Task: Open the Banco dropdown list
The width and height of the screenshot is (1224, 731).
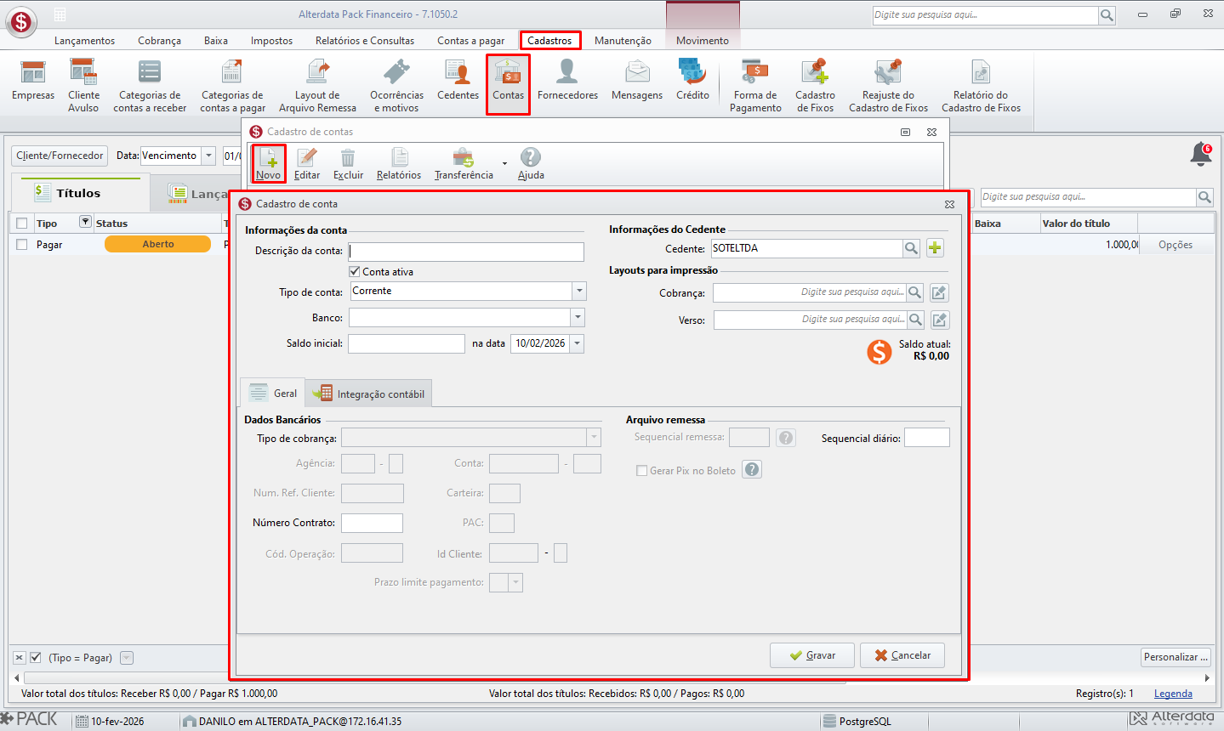Action: [x=578, y=317]
